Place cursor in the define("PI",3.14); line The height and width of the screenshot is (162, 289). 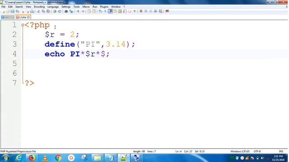pos(90,44)
